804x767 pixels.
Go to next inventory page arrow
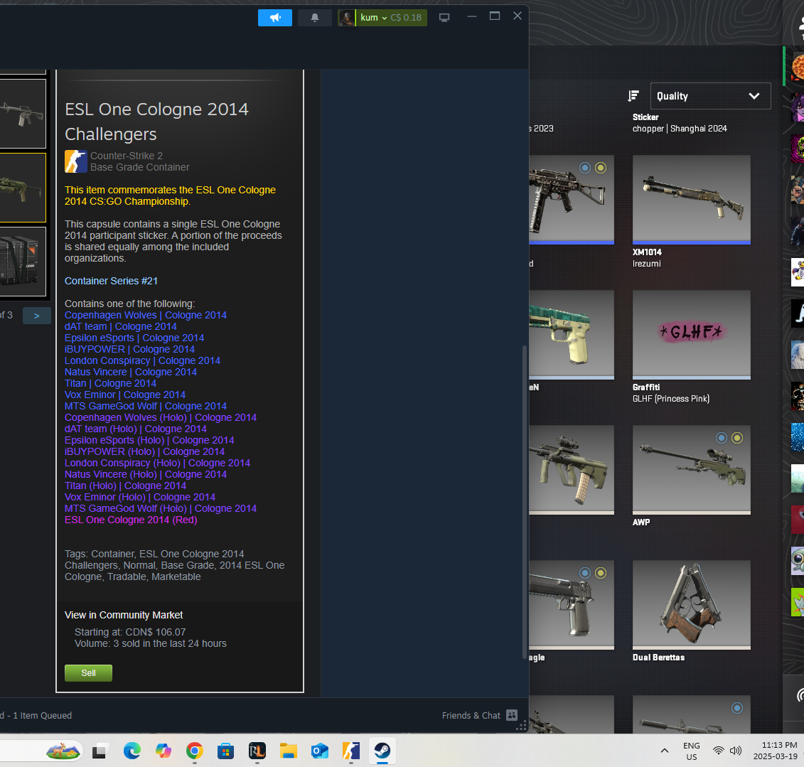click(x=36, y=316)
